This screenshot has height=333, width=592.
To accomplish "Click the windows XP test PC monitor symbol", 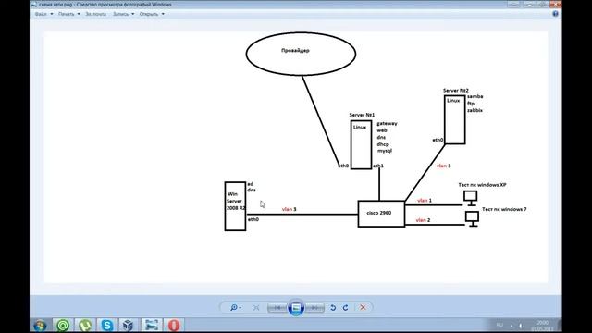I will (471, 198).
